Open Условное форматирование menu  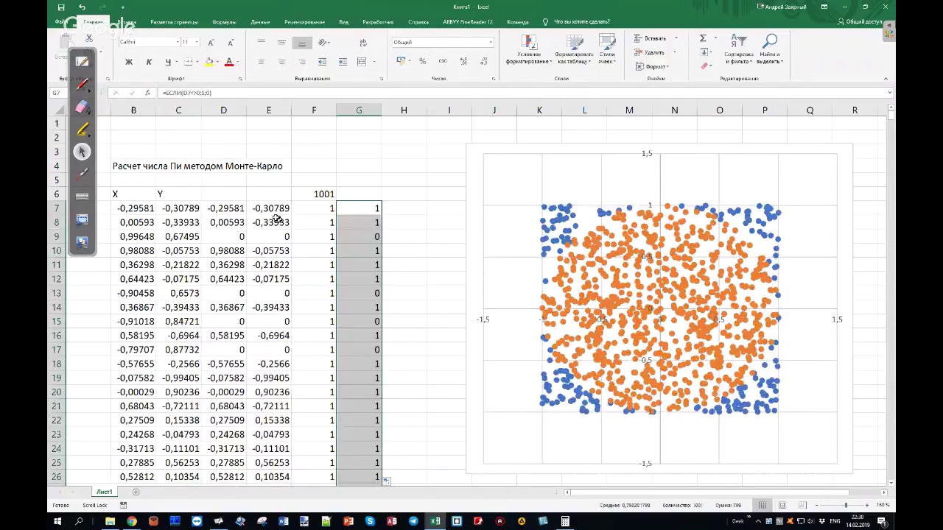(528, 50)
